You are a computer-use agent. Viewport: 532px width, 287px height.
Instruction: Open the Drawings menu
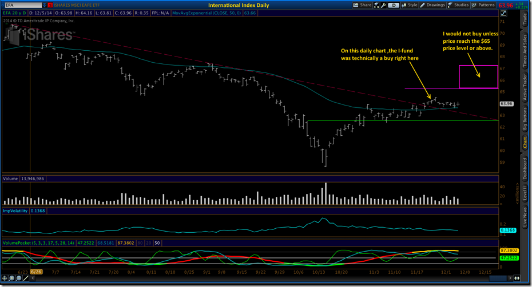[432, 5]
